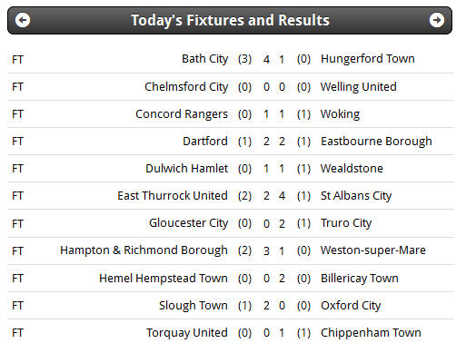Open Bath City team link
Image resolution: width=456 pixels, height=353 pixels.
[205, 59]
